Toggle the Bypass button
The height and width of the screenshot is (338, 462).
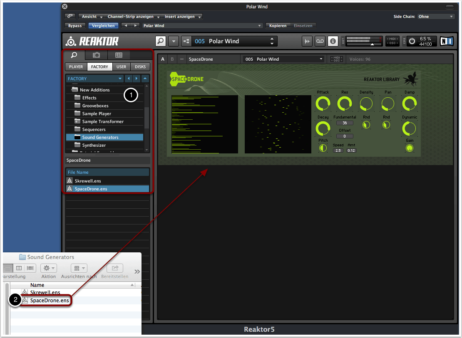75,26
